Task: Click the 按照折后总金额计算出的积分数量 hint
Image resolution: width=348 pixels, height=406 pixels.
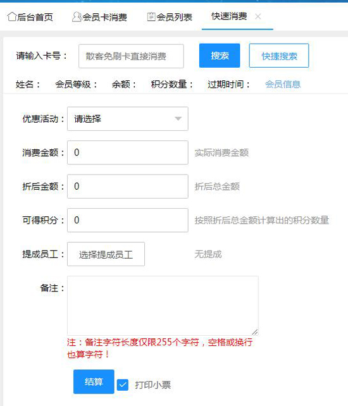Action: 262,220
